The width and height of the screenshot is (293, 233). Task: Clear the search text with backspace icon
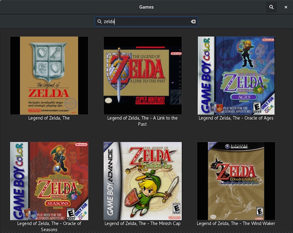click(193, 21)
